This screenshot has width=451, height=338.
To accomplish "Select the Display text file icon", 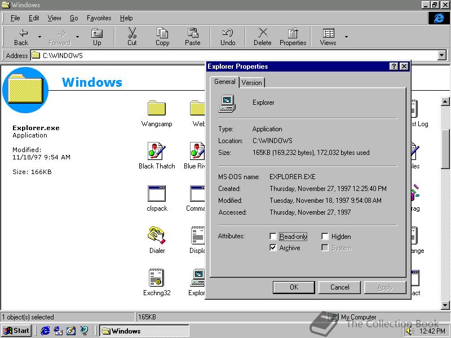I will (197, 240).
